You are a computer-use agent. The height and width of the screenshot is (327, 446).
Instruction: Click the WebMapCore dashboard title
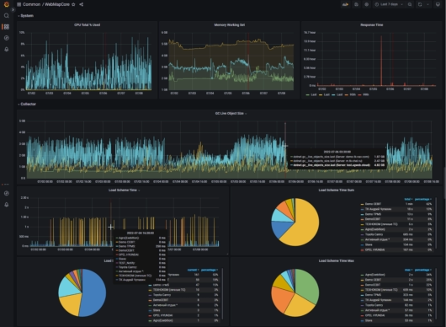pyautogui.click(x=57, y=4)
